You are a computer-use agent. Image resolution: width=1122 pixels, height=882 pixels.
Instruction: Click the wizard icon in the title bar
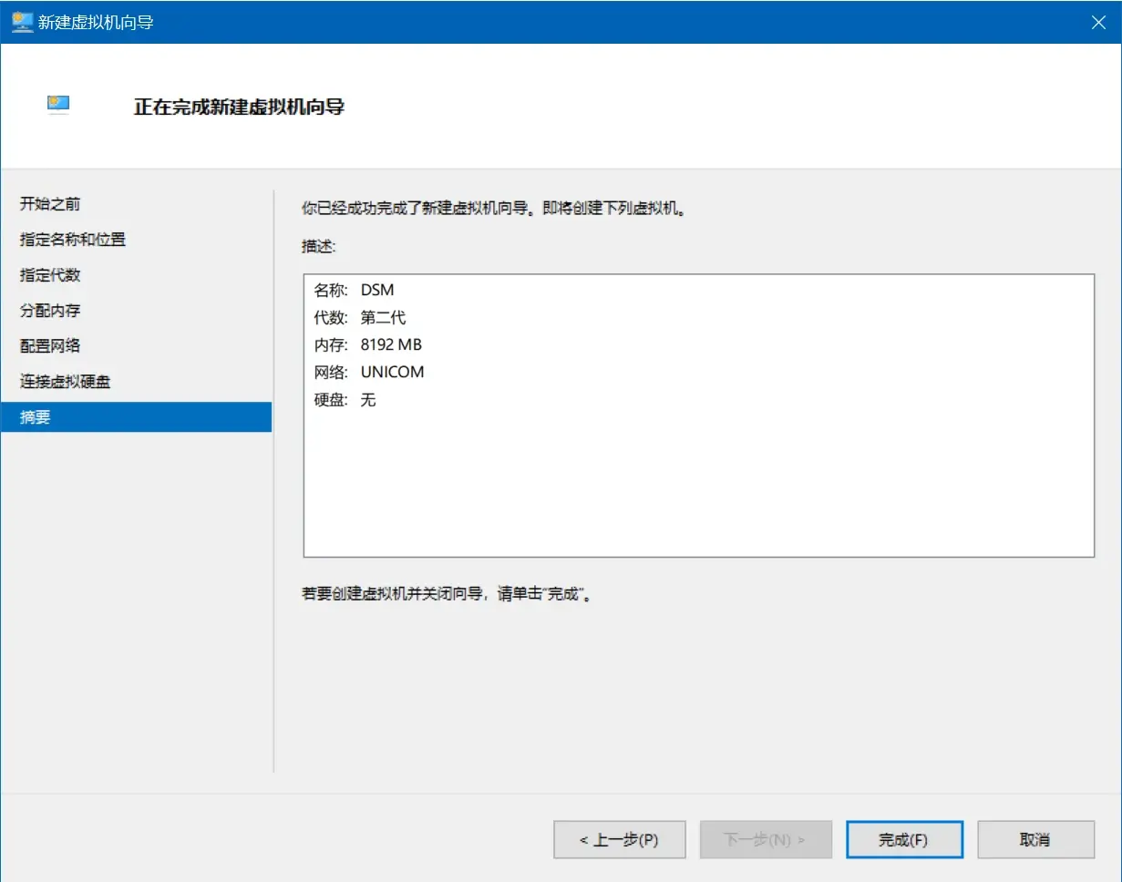click(22, 22)
